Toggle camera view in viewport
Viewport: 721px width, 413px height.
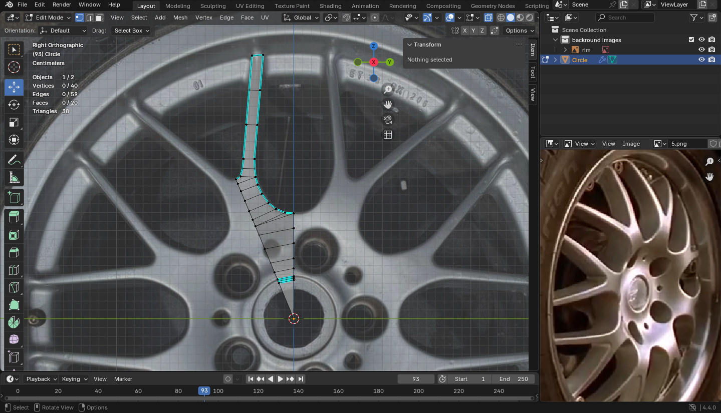387,120
